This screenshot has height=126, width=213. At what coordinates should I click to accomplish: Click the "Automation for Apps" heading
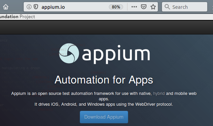coord(104,80)
